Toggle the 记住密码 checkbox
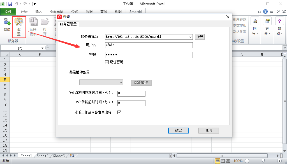This screenshot has width=287, height=164. click(x=107, y=62)
